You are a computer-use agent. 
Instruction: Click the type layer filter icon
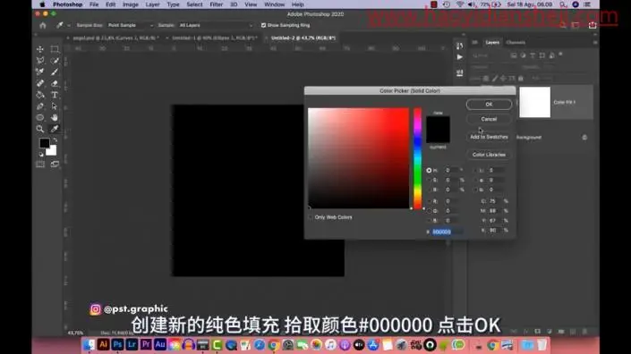click(533, 55)
